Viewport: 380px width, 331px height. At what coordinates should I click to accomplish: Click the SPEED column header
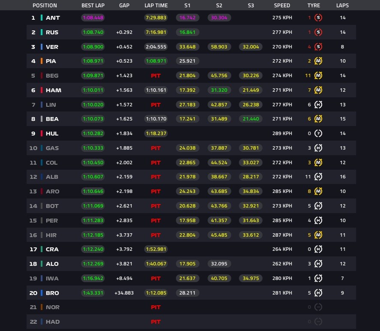click(282, 5)
